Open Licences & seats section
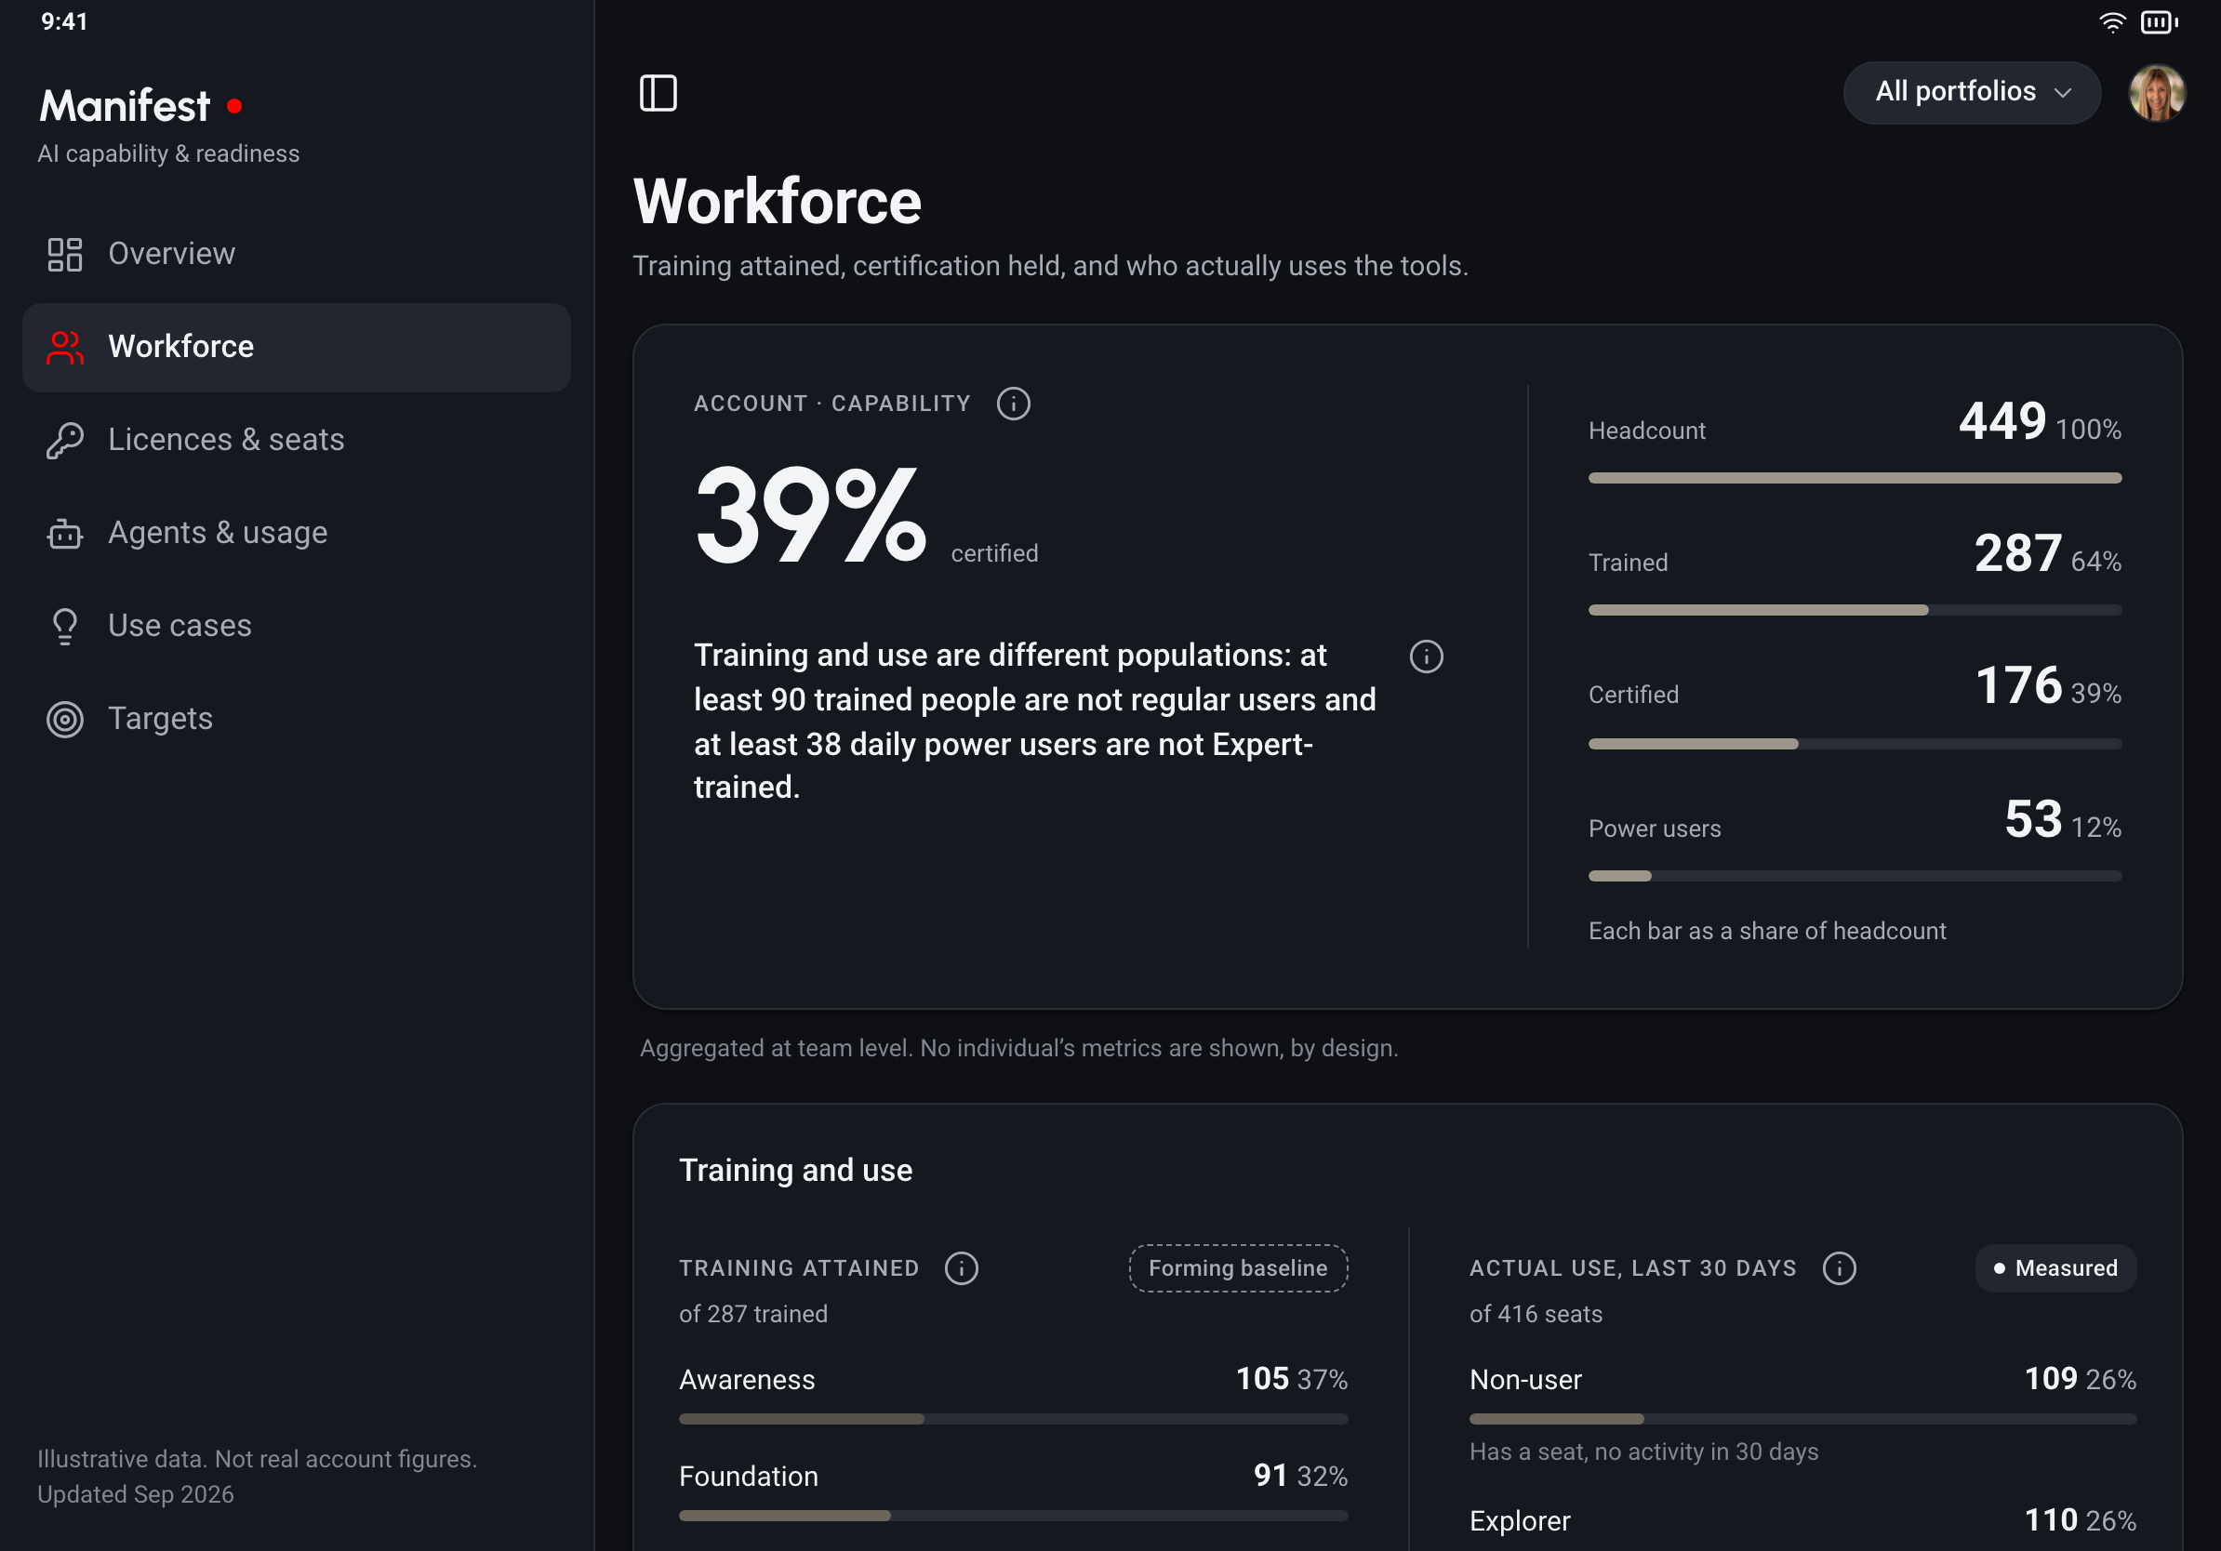The width and height of the screenshot is (2221, 1551). click(x=296, y=440)
